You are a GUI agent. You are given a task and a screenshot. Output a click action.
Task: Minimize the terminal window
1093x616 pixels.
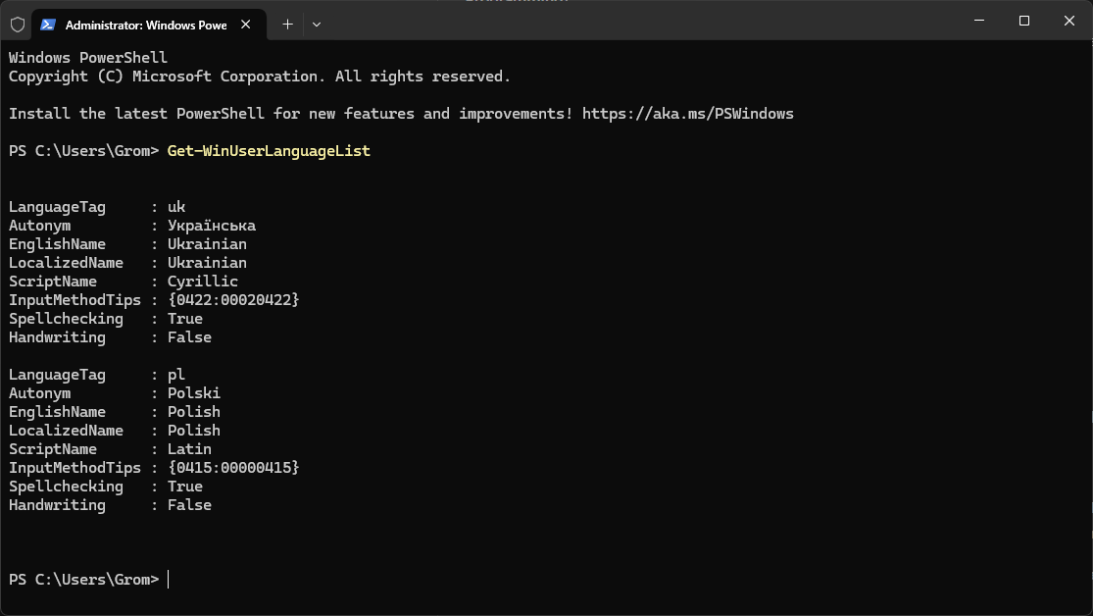pos(979,21)
